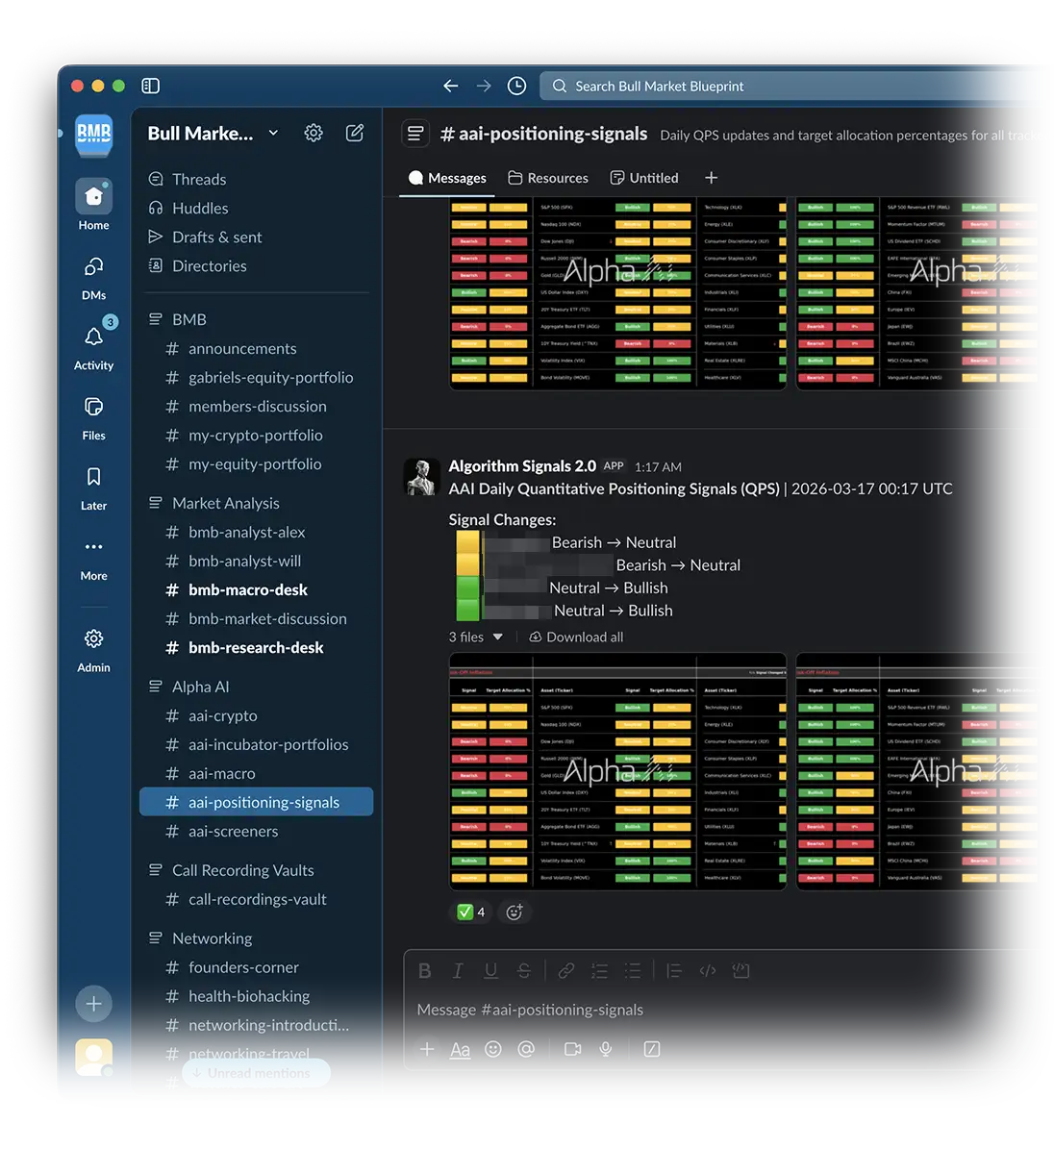Image resolution: width=1054 pixels, height=1150 pixels.
Task: Open Directories
Action: click(209, 266)
